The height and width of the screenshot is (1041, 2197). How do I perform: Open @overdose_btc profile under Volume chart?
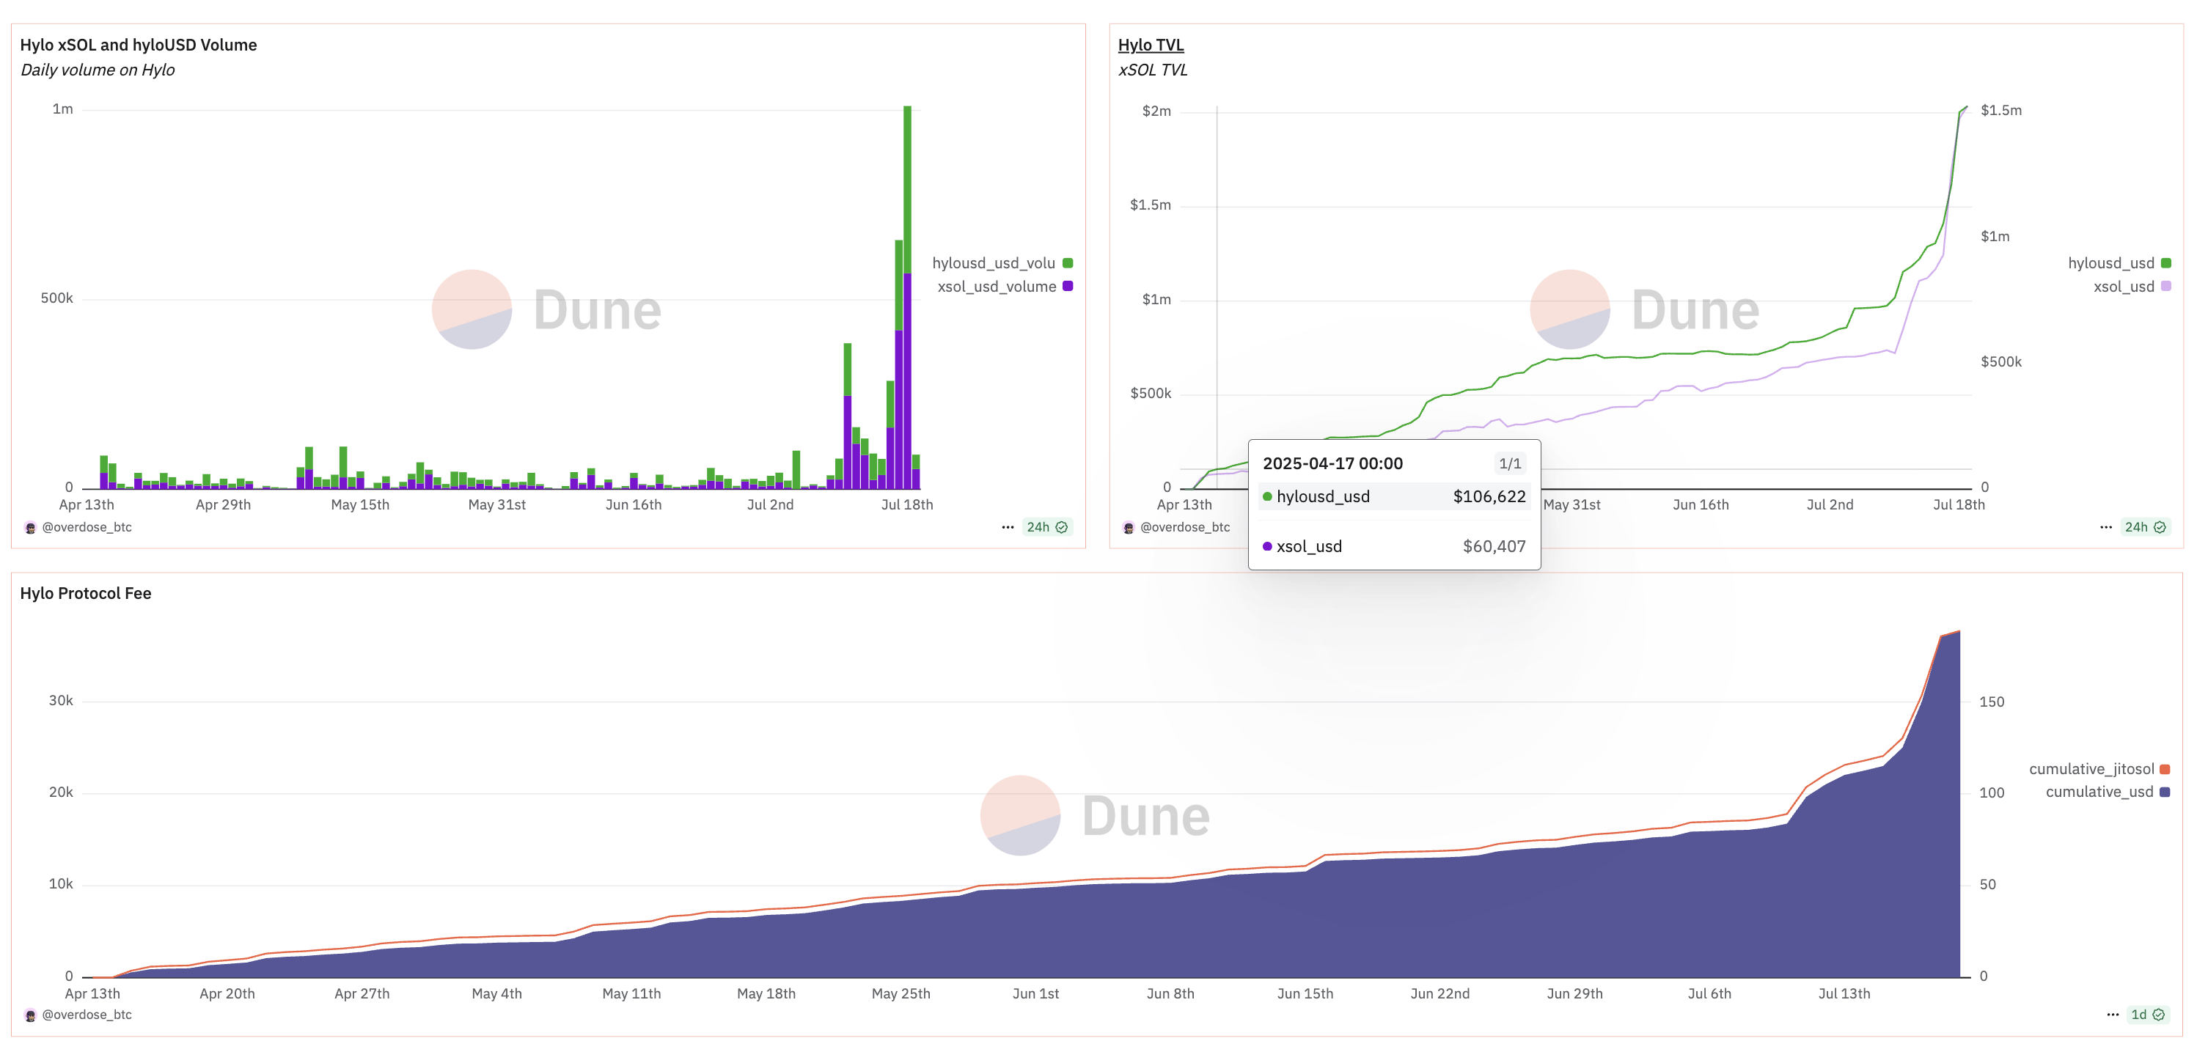click(x=86, y=528)
